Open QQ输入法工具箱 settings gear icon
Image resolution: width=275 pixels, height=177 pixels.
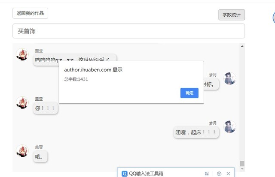pos(219,174)
